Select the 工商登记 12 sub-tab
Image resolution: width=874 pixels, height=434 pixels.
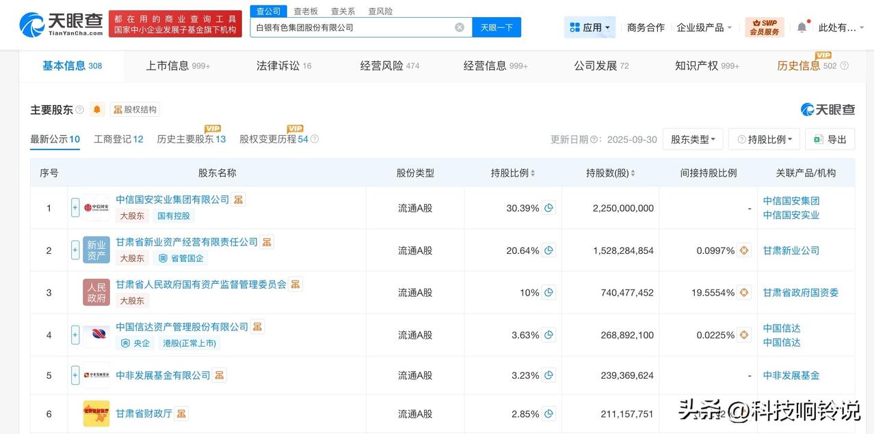tap(118, 139)
